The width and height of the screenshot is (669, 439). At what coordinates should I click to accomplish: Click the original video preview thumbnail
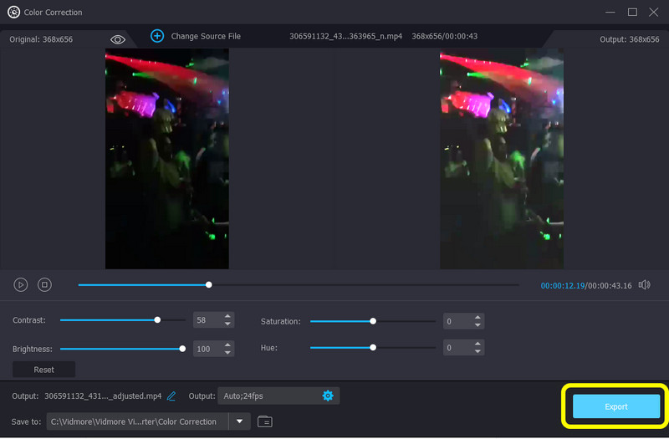point(167,159)
